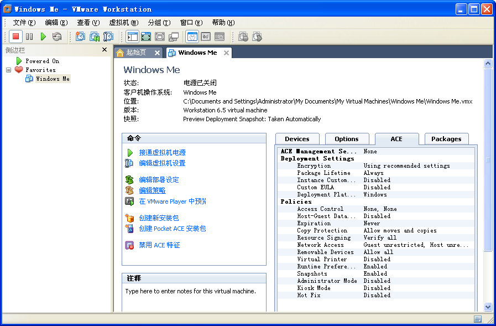Click the icon beside 禁用 ACE 特征

click(129, 245)
